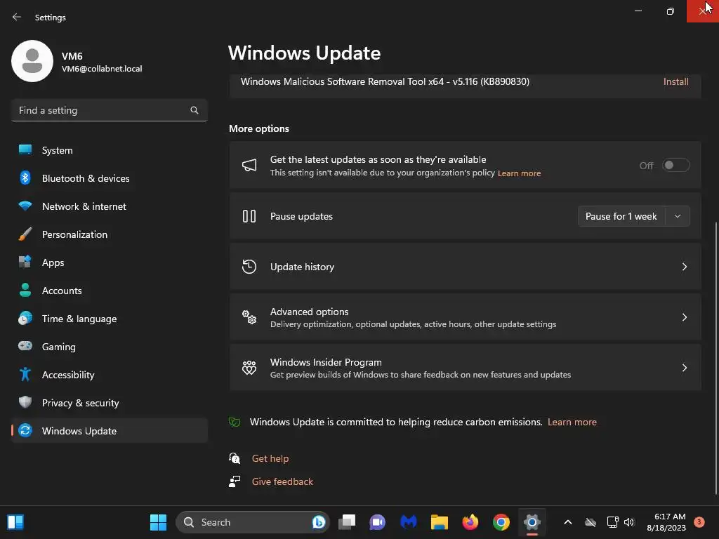Click the Bluetooth icon in sidebar

coord(25,178)
